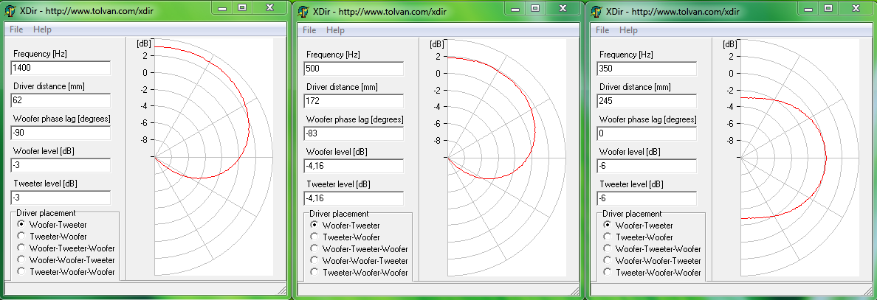Open Help menu in middle XDir window

[336, 30]
